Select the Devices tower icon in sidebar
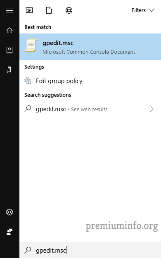This screenshot has height=258, width=161. click(x=9, y=70)
